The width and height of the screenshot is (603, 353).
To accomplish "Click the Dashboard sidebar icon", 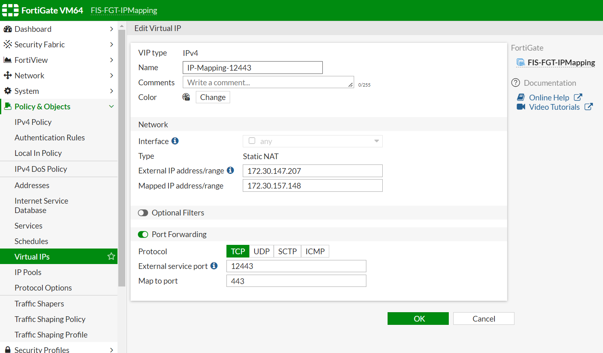I will (x=9, y=29).
